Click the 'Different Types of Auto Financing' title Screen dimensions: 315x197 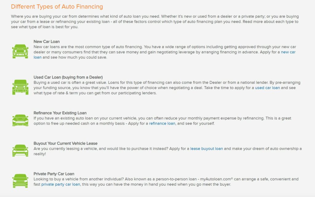click(57, 7)
